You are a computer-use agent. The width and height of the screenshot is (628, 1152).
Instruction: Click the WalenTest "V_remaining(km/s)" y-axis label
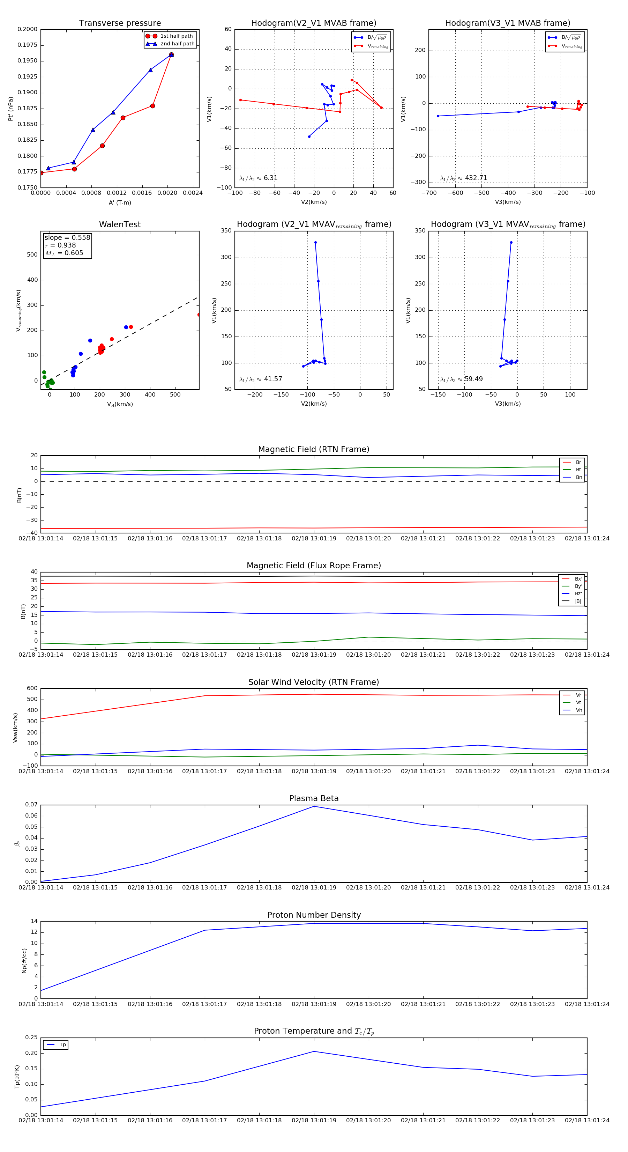pyautogui.click(x=18, y=310)
